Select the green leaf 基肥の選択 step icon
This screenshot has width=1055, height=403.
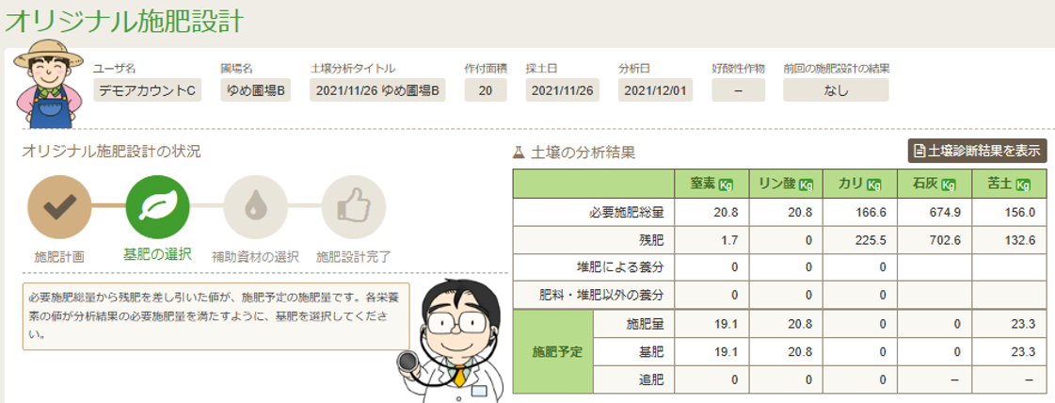(158, 207)
